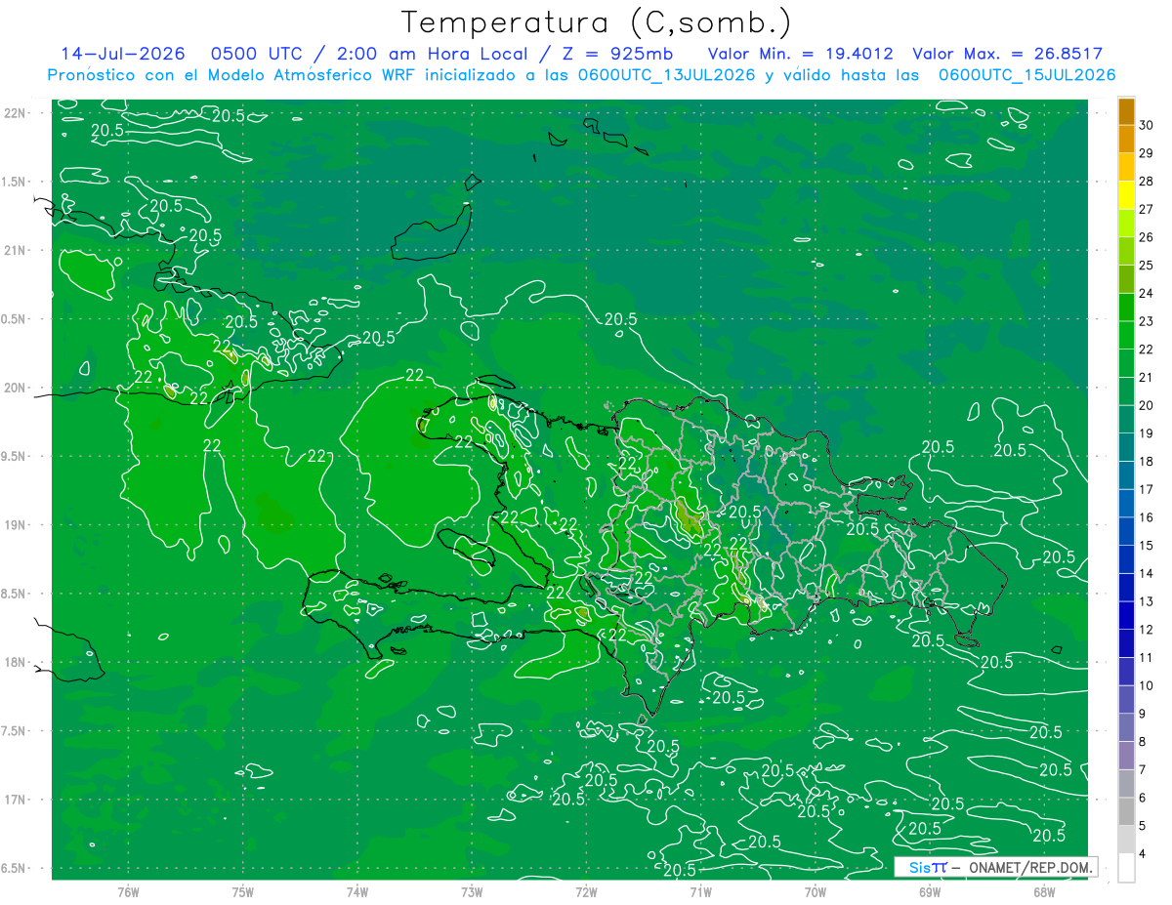Click the '70W' longitude axis label
This screenshot has height=905, width=1172.
click(x=816, y=891)
